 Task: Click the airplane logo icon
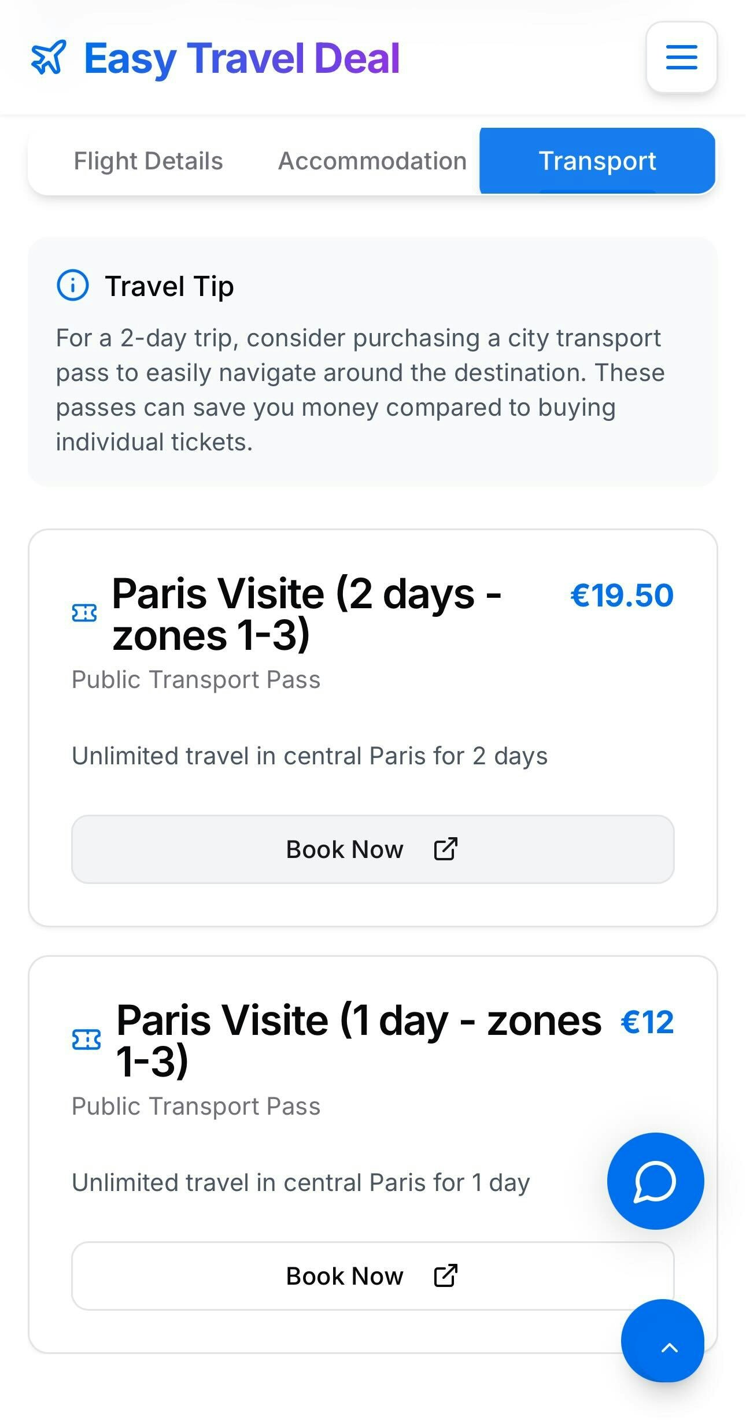pos(49,57)
